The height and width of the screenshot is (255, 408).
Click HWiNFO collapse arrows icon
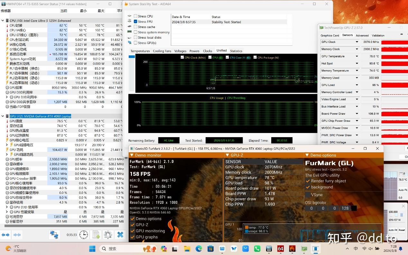17,235
